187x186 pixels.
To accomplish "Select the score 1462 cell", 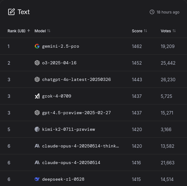I will click(137, 46).
